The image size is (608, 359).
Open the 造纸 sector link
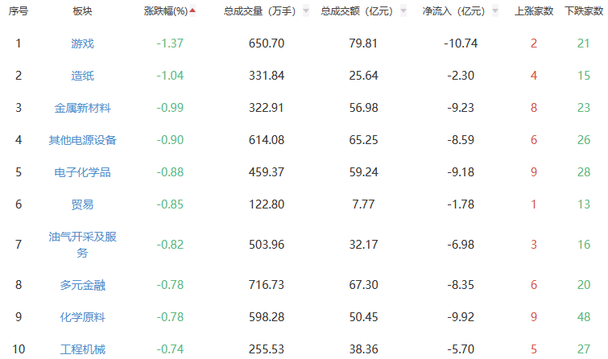coord(82,76)
